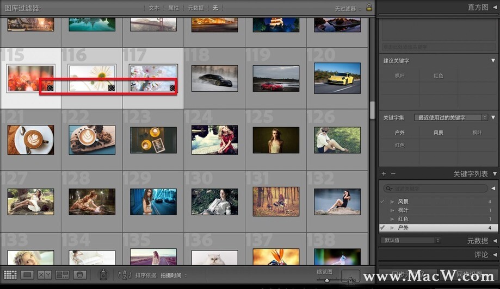500x289 pixels.
Task: Select the 元数据 filter tab
Action: pyautogui.click(x=195, y=8)
